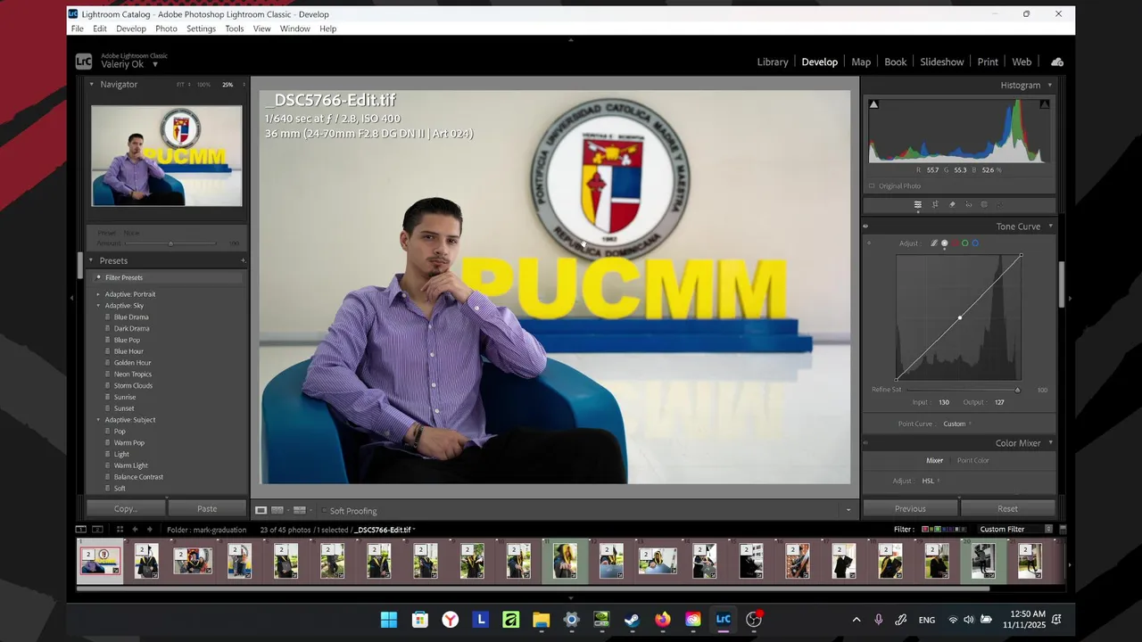Screen dimensions: 1142x642
Task: Click the cloud sync status icon
Action: point(1057,62)
